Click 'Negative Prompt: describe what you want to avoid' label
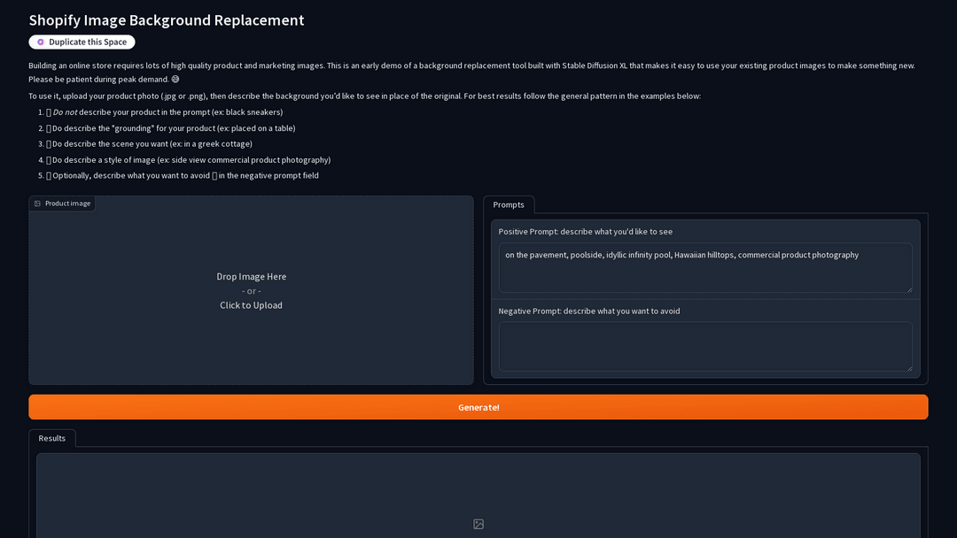 pos(589,311)
